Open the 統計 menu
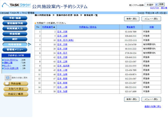Viewport: 168px width, 126px height. coord(15,39)
